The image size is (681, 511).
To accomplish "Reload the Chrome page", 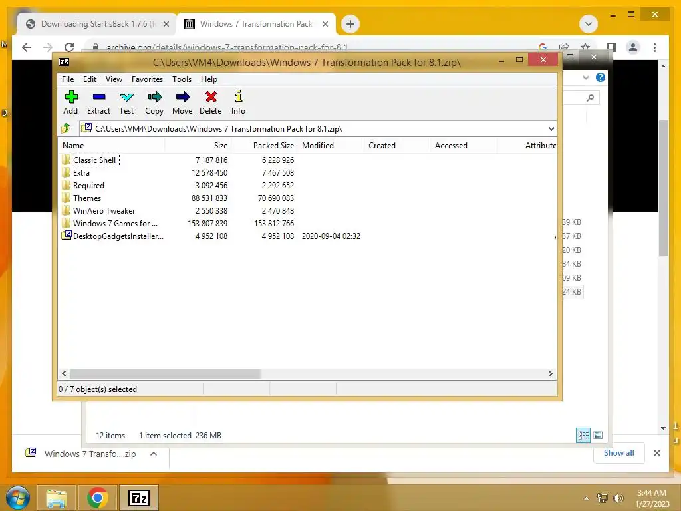I will [69, 47].
